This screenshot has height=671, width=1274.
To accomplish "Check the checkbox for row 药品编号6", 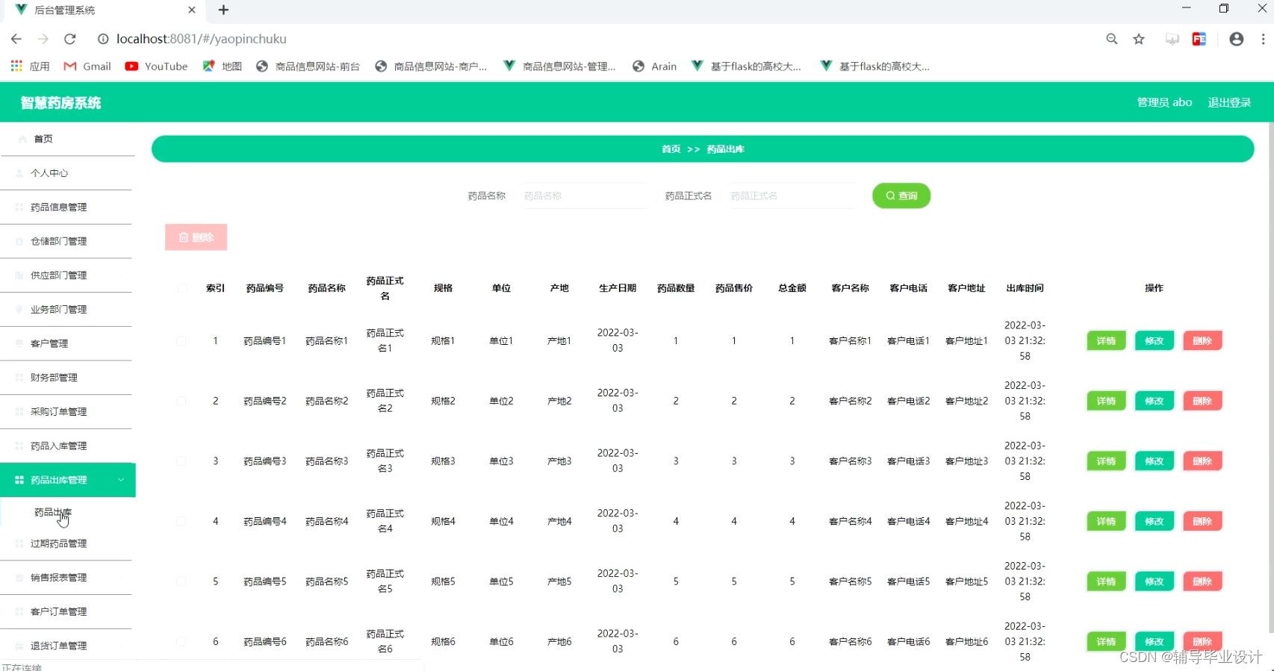I will point(181,642).
